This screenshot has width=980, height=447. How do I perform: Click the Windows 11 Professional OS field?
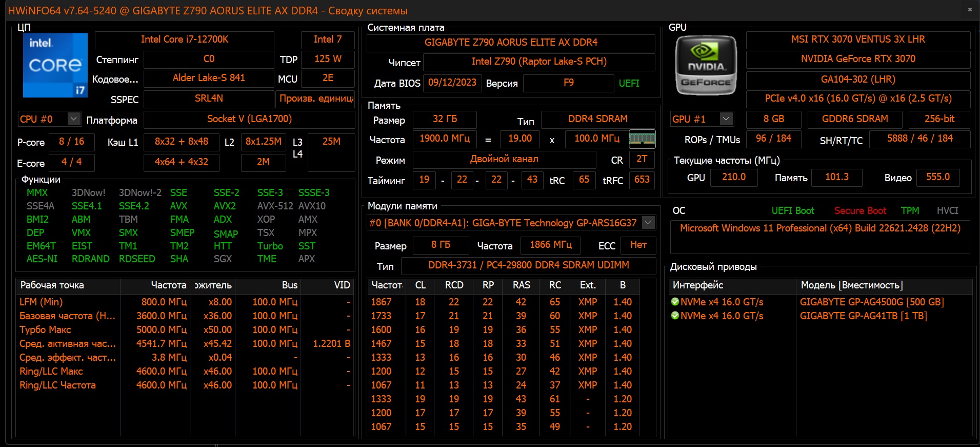click(x=819, y=228)
